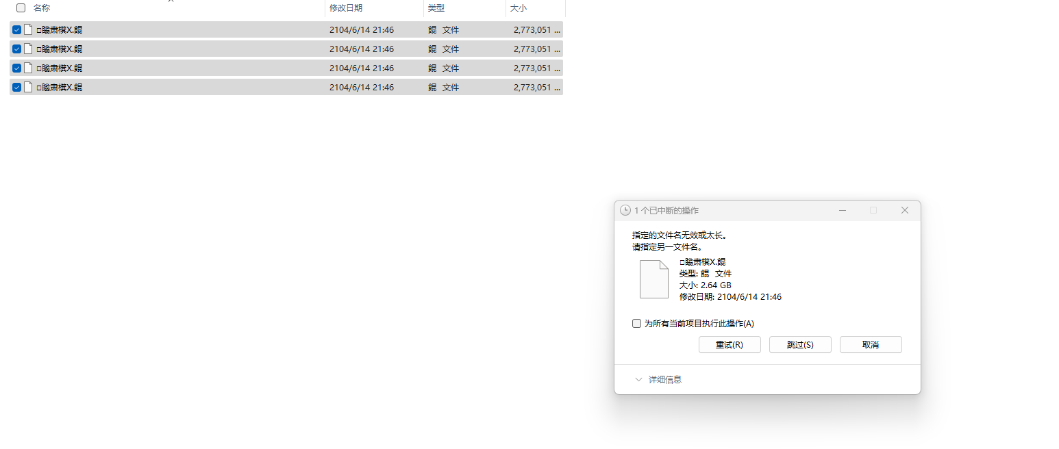Click the 类型 column header
The height and width of the screenshot is (449, 1059).
click(436, 8)
